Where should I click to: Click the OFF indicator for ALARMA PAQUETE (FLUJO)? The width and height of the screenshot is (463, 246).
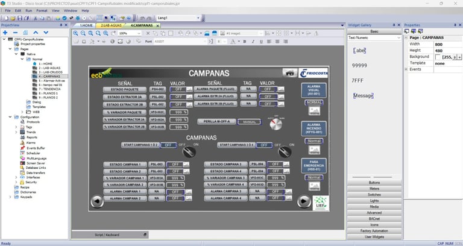(x=268, y=89)
